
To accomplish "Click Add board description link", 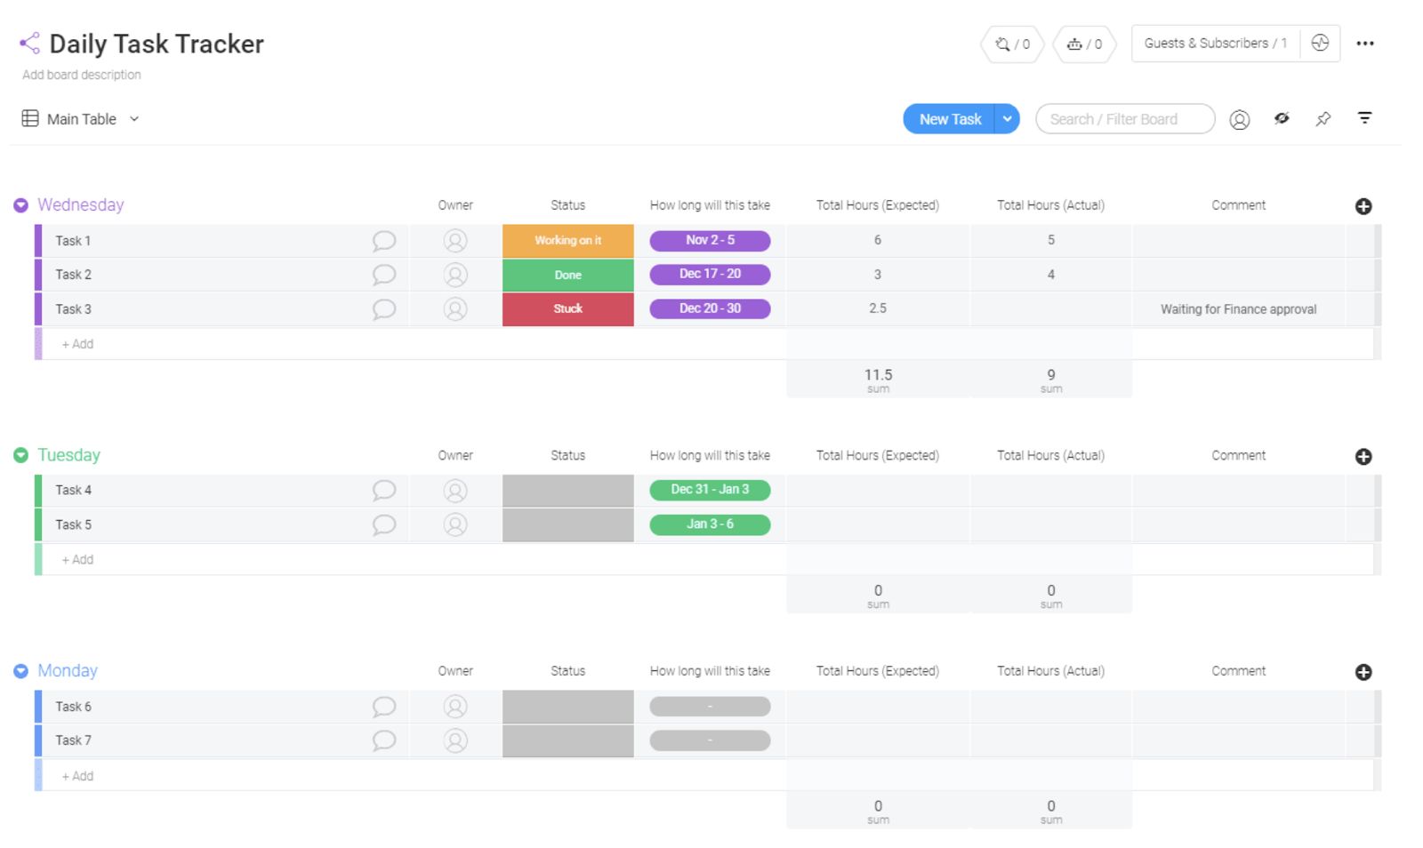I will [x=80, y=75].
